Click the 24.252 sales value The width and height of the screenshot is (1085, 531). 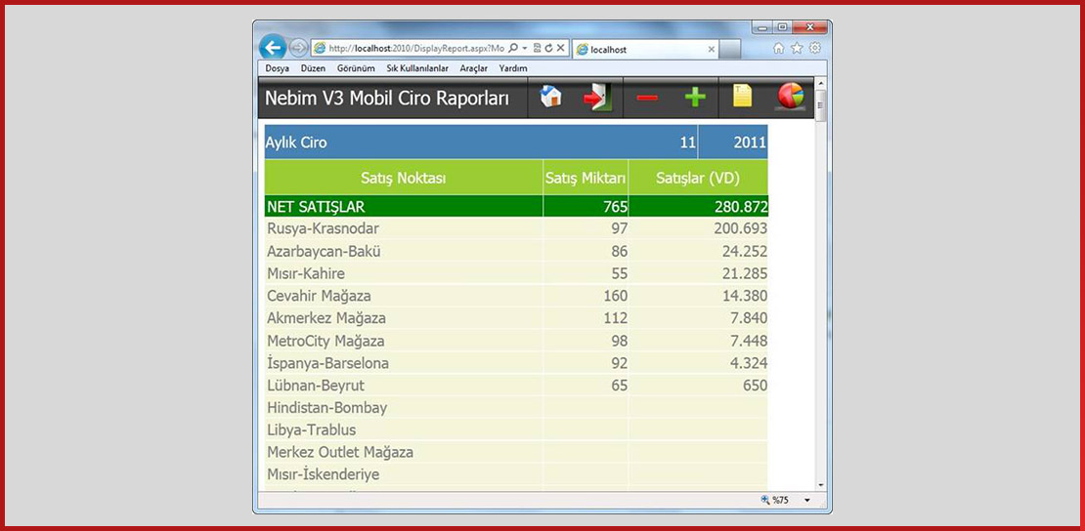coord(745,251)
